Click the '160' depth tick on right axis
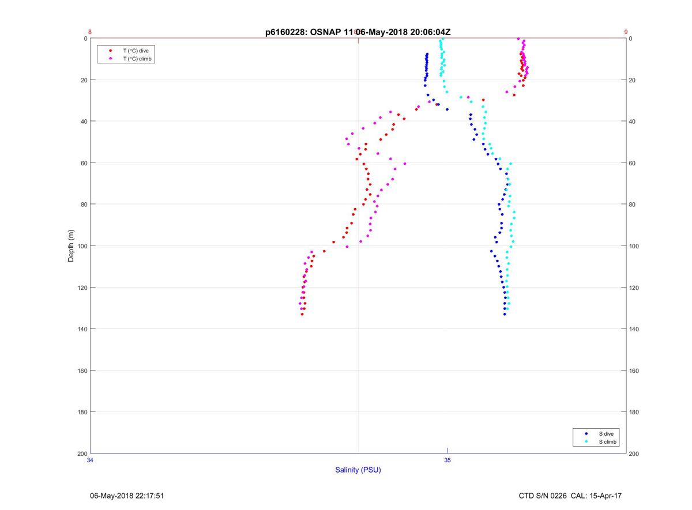692x510 pixels. tap(634, 371)
